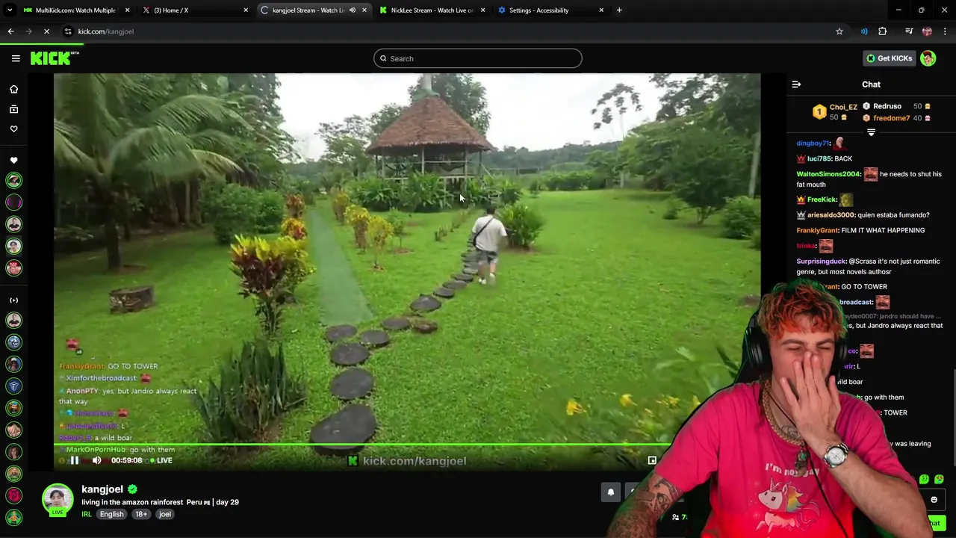The width and height of the screenshot is (956, 538).
Task: Stop page loading with the X button
Action: (46, 31)
